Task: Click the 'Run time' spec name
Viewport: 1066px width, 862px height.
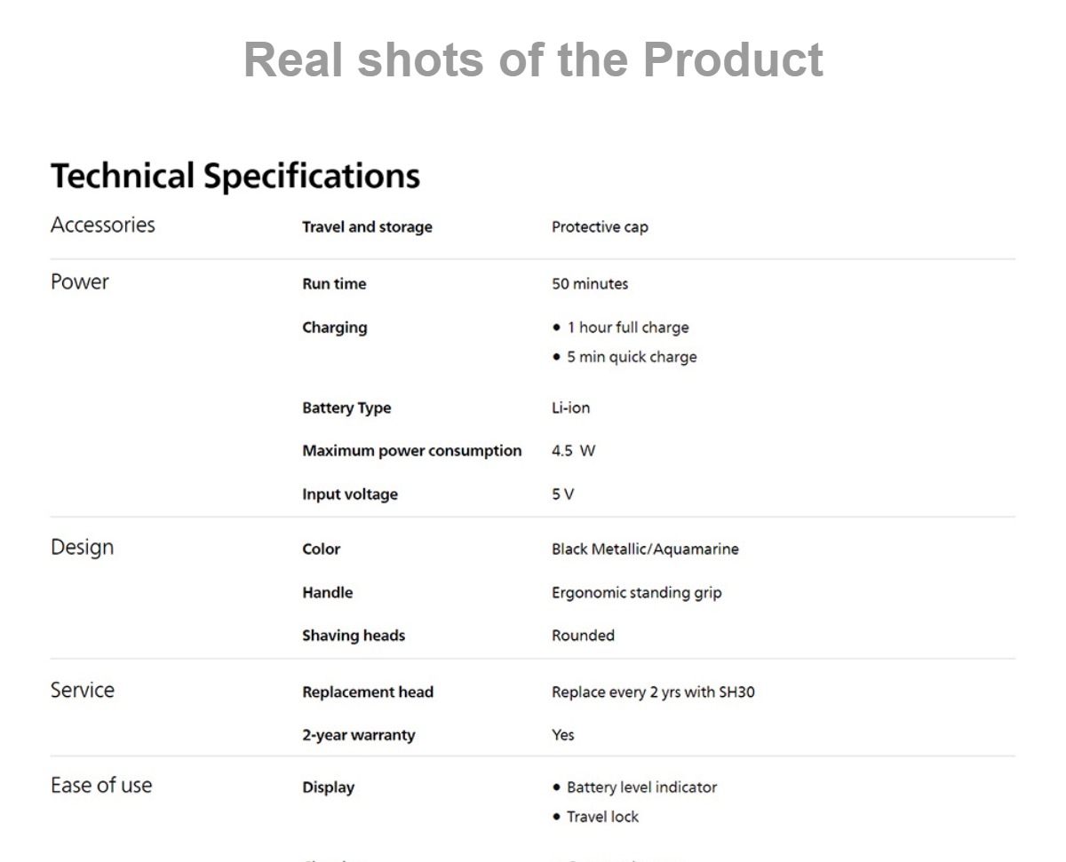Action: pyautogui.click(x=334, y=283)
